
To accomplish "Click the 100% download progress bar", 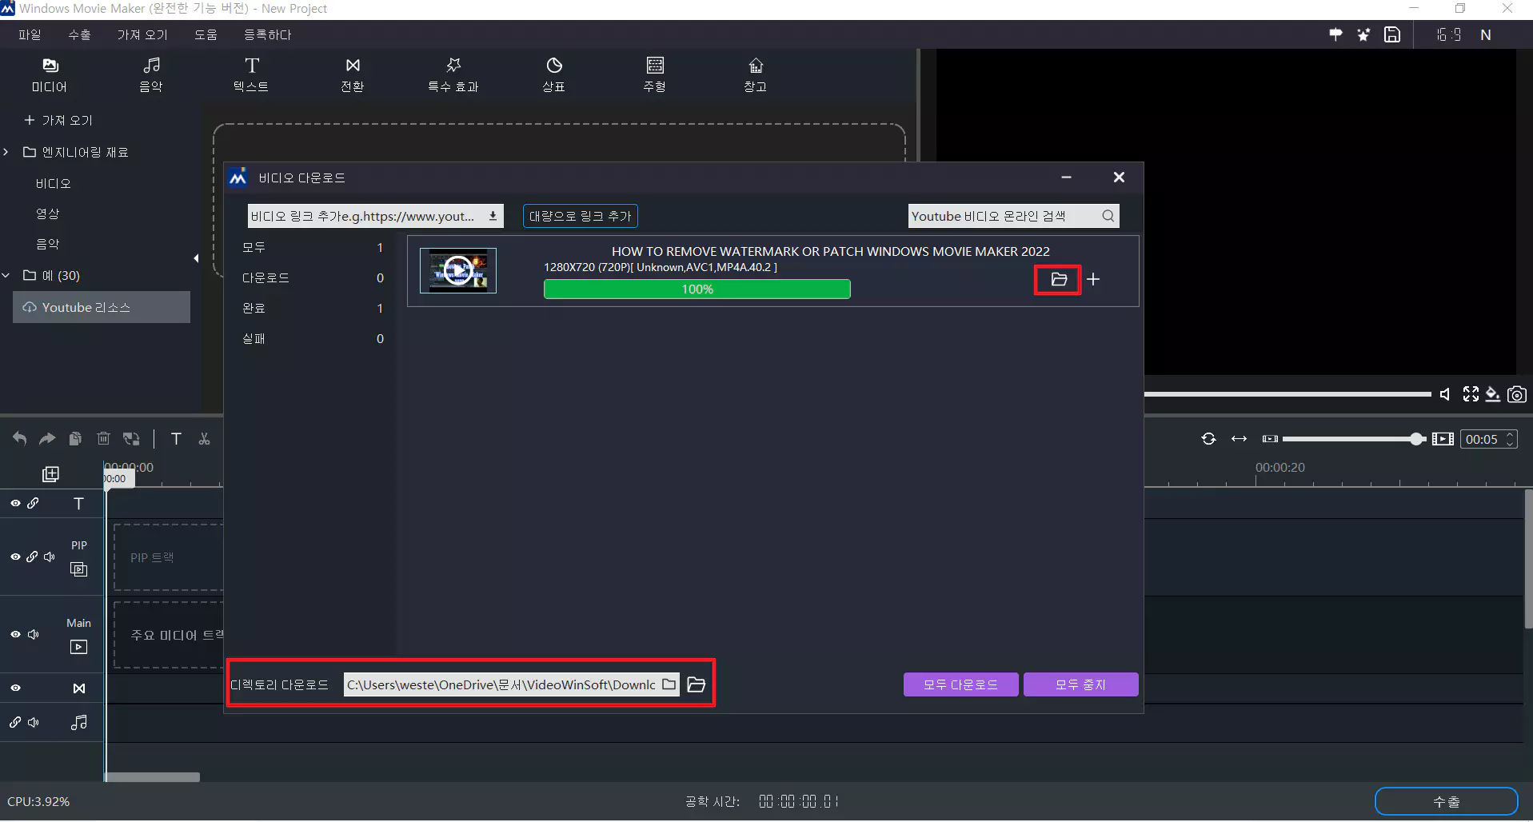I will (697, 289).
